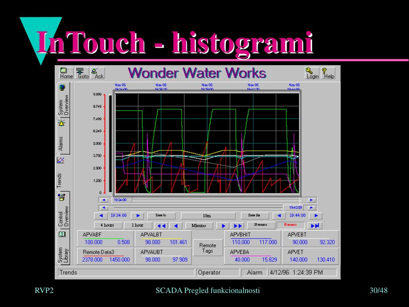The image size is (409, 307).
Task: Click right arrow of the upper 19:34:00 scooter bar
Action: pyautogui.click(x=311, y=200)
